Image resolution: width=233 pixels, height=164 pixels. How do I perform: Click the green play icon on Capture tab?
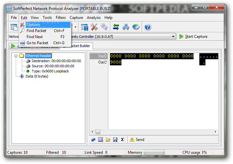tap(13, 46)
